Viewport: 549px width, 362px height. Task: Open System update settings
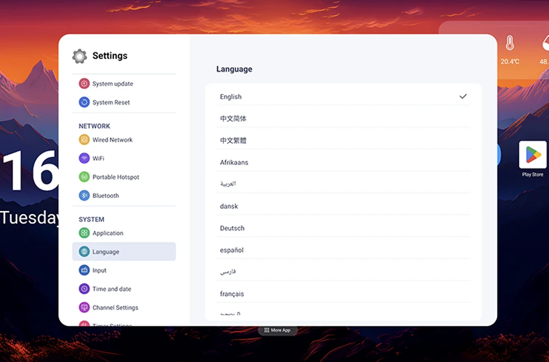pyautogui.click(x=124, y=83)
